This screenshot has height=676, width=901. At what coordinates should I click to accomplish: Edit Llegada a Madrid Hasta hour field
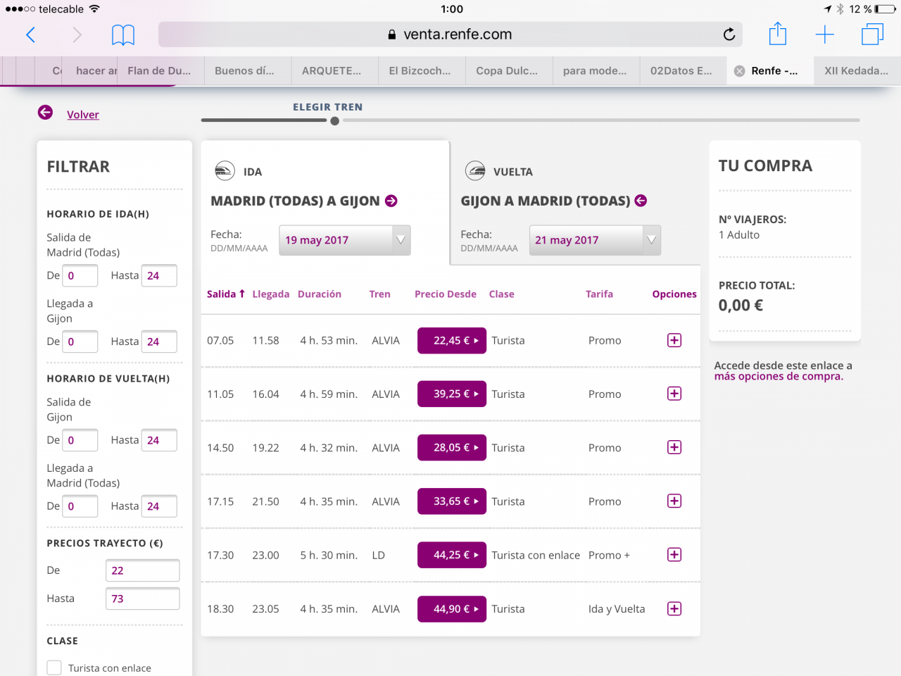(159, 506)
